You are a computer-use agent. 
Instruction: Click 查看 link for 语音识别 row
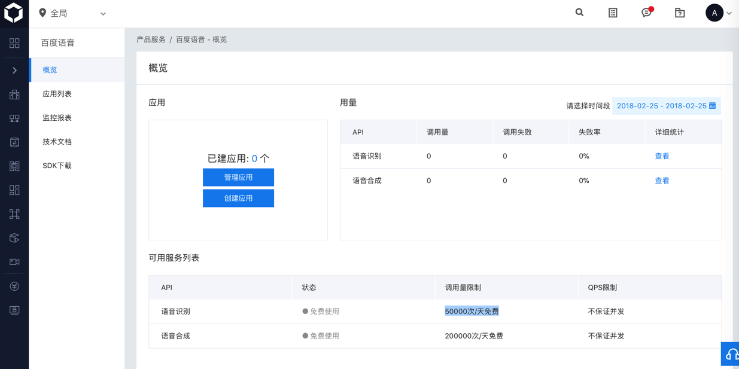[662, 156]
